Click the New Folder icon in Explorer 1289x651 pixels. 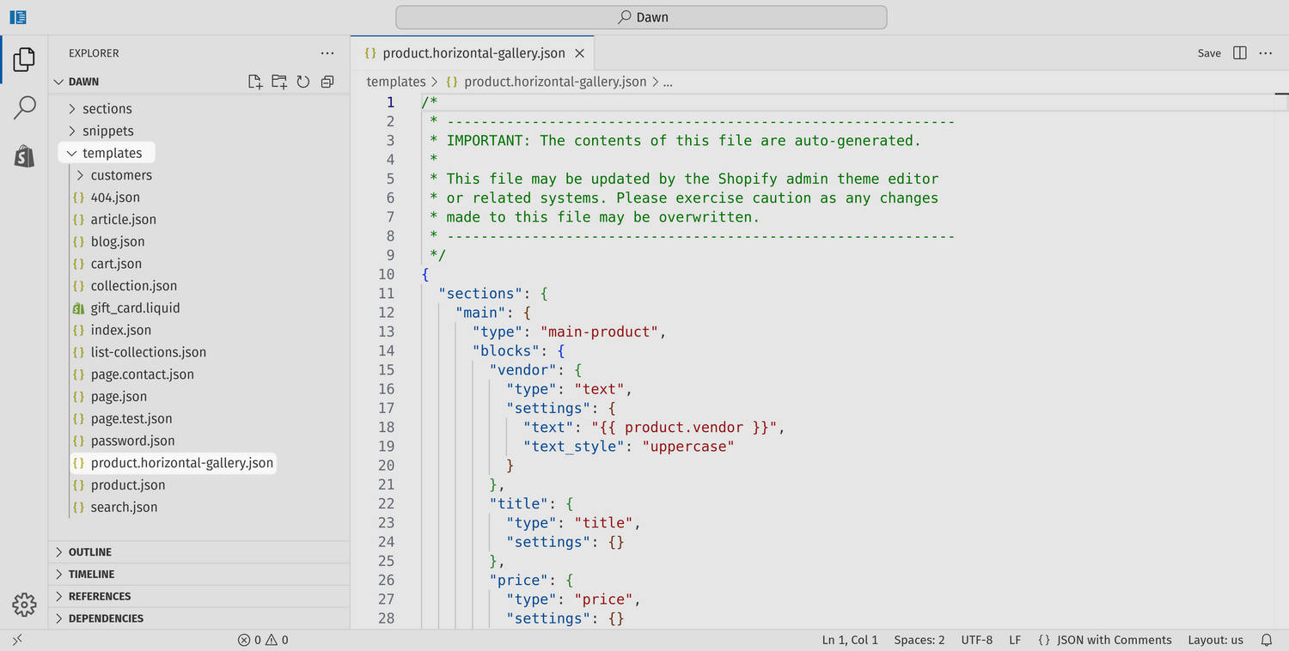click(279, 81)
